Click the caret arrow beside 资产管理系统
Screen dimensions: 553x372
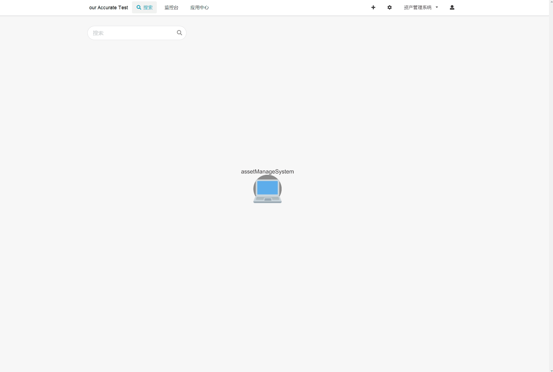[x=437, y=7]
